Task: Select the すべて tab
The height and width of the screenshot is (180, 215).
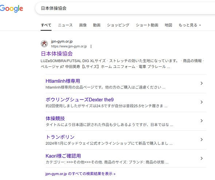Action: tap(46, 25)
